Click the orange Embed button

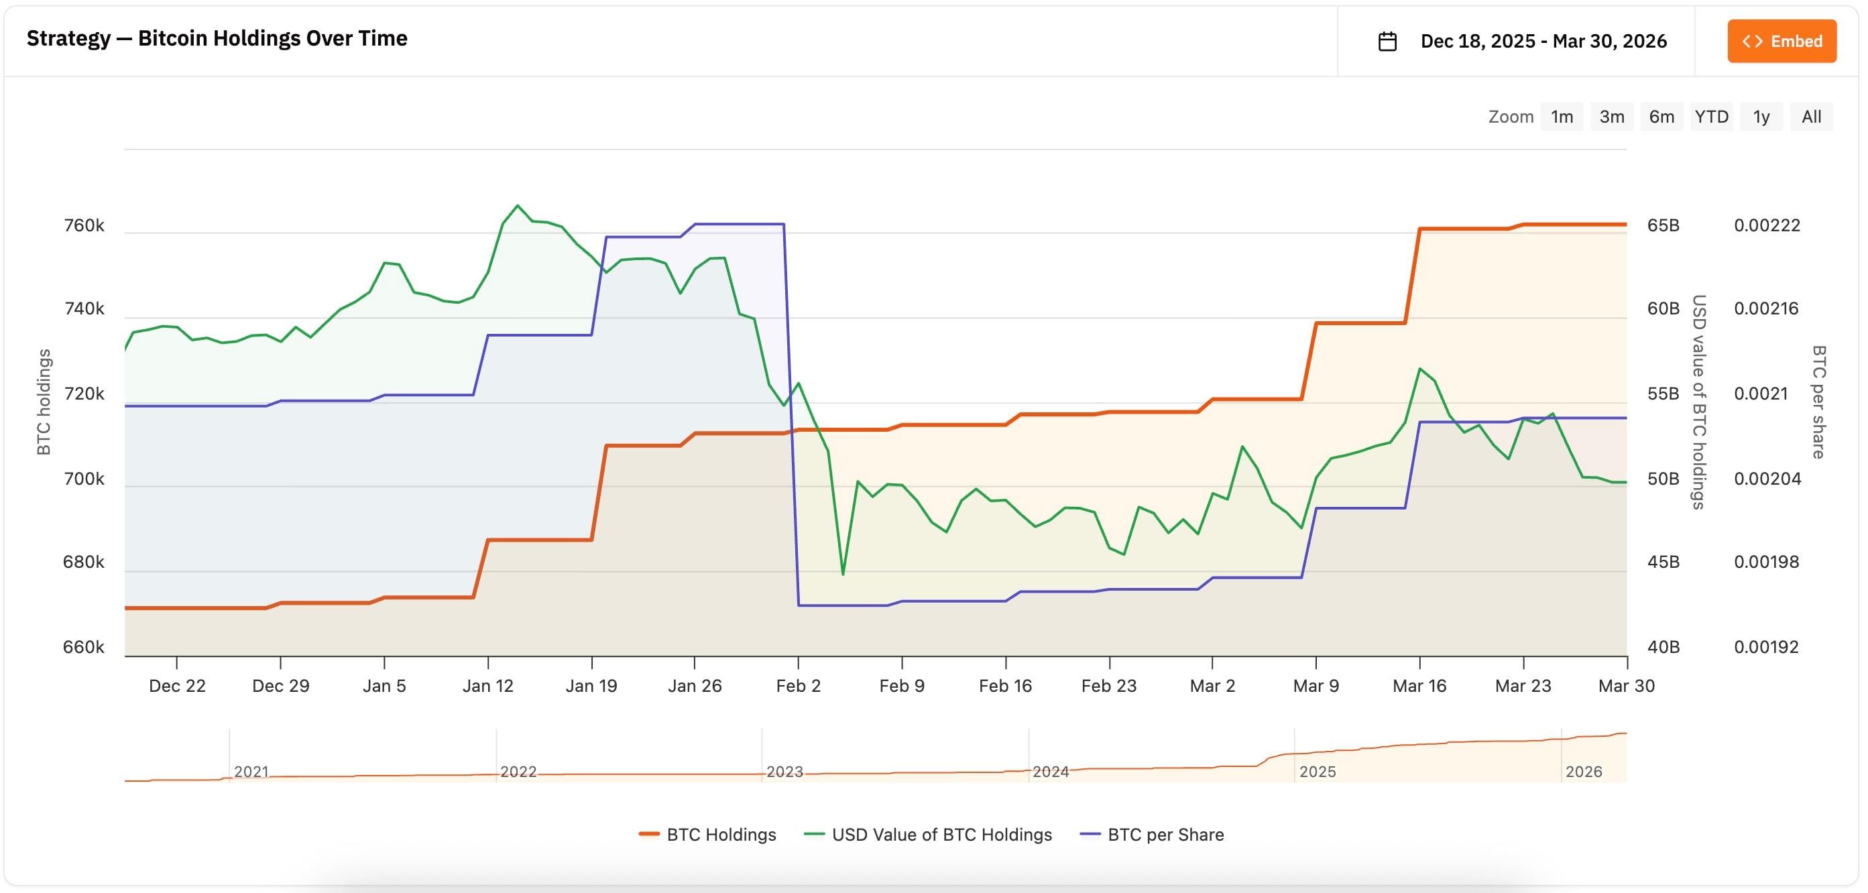click(1781, 42)
